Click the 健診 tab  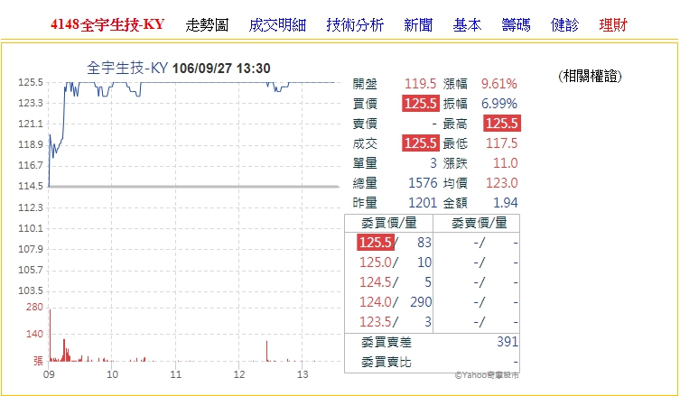pyautogui.click(x=564, y=24)
